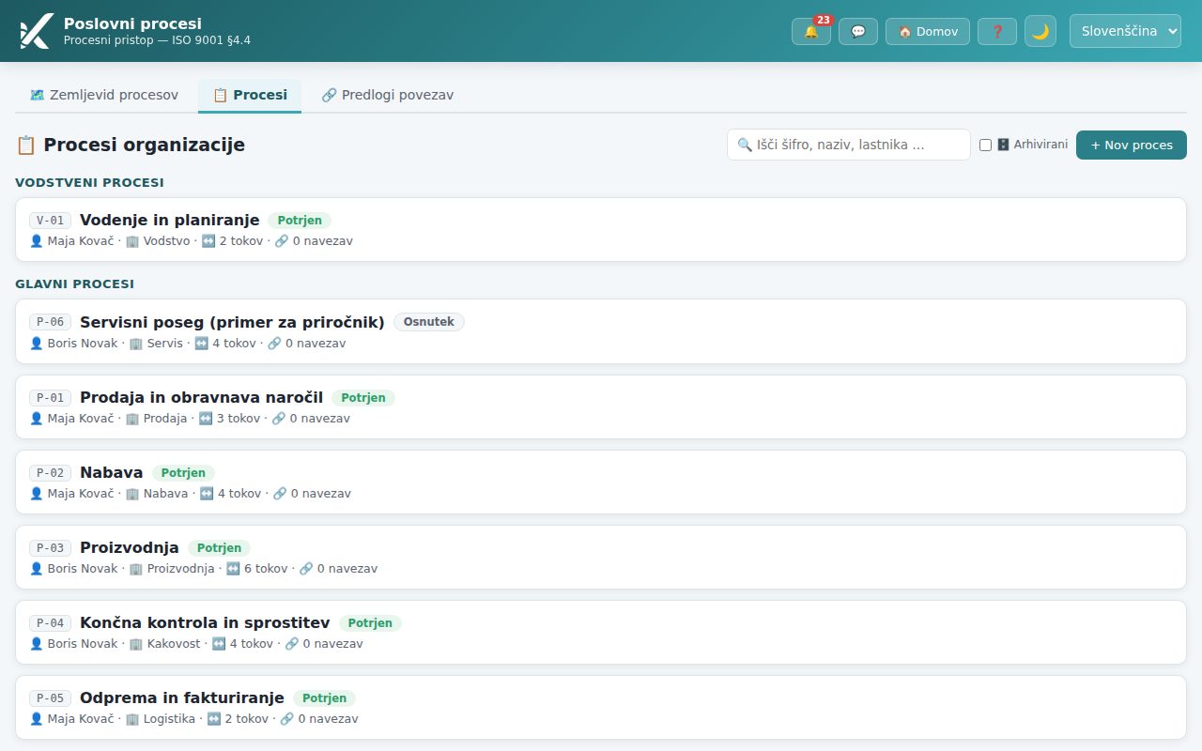Viewport: 1202px width, 751px height.
Task: Open the Proizvodnja process card
Action: pos(601,557)
